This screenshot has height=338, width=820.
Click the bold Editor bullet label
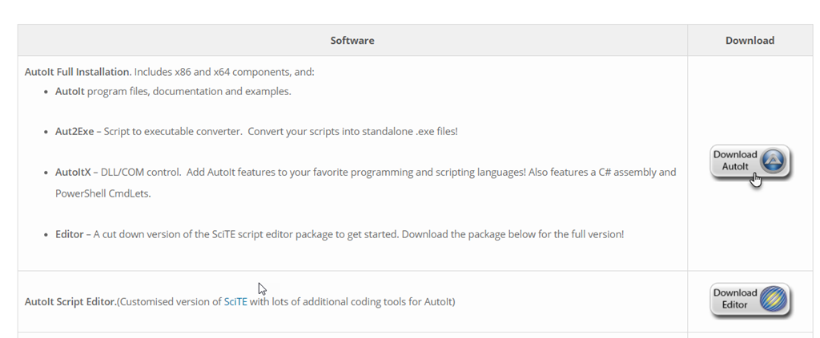click(x=69, y=234)
